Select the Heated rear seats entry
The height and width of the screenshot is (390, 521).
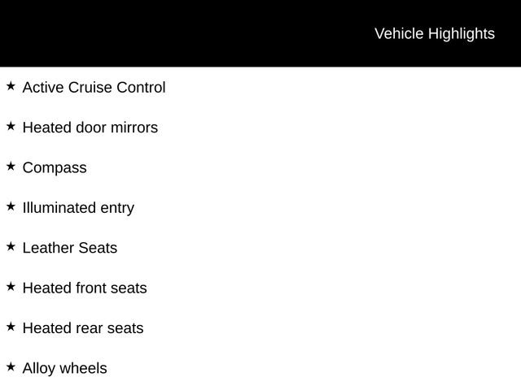coord(83,328)
